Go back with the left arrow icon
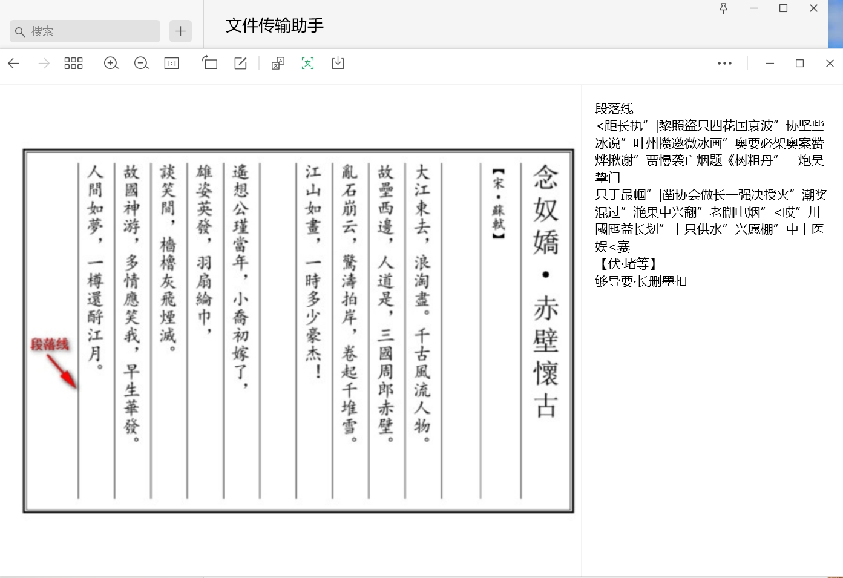The width and height of the screenshot is (843, 578). pos(13,64)
